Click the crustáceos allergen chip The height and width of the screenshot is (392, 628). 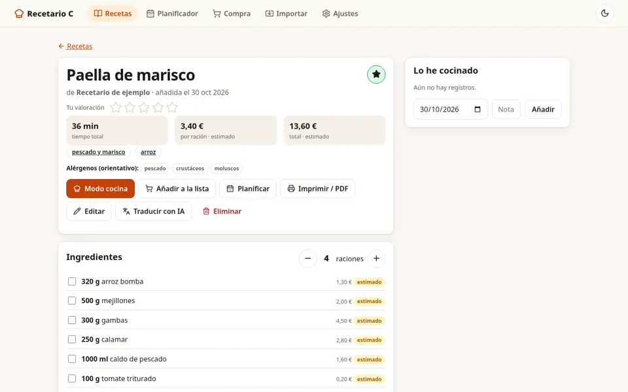190,169
